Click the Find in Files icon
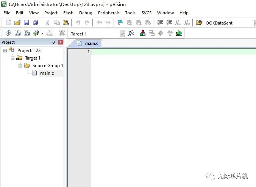The height and width of the screenshot is (187, 256). pos(199,23)
